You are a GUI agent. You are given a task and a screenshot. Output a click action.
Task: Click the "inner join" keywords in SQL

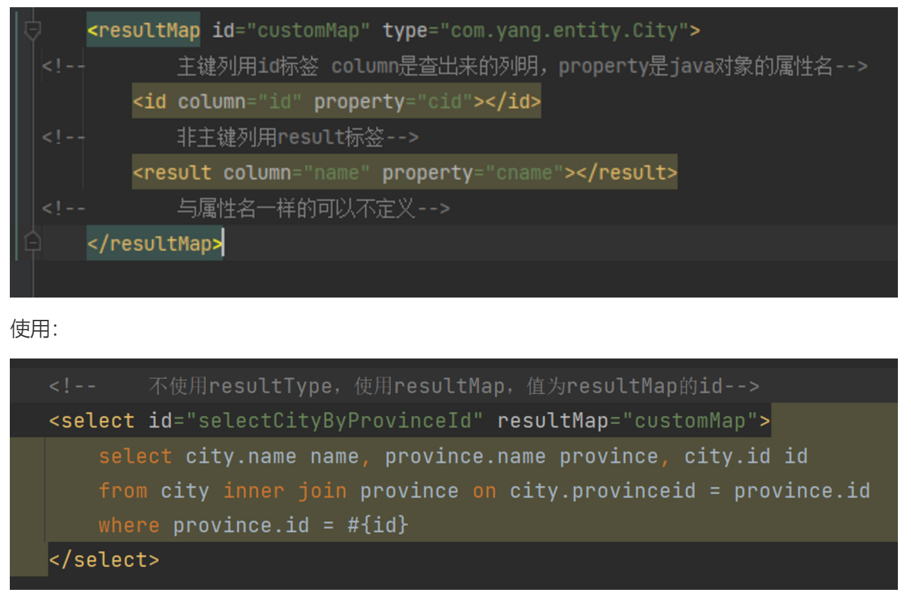285,491
